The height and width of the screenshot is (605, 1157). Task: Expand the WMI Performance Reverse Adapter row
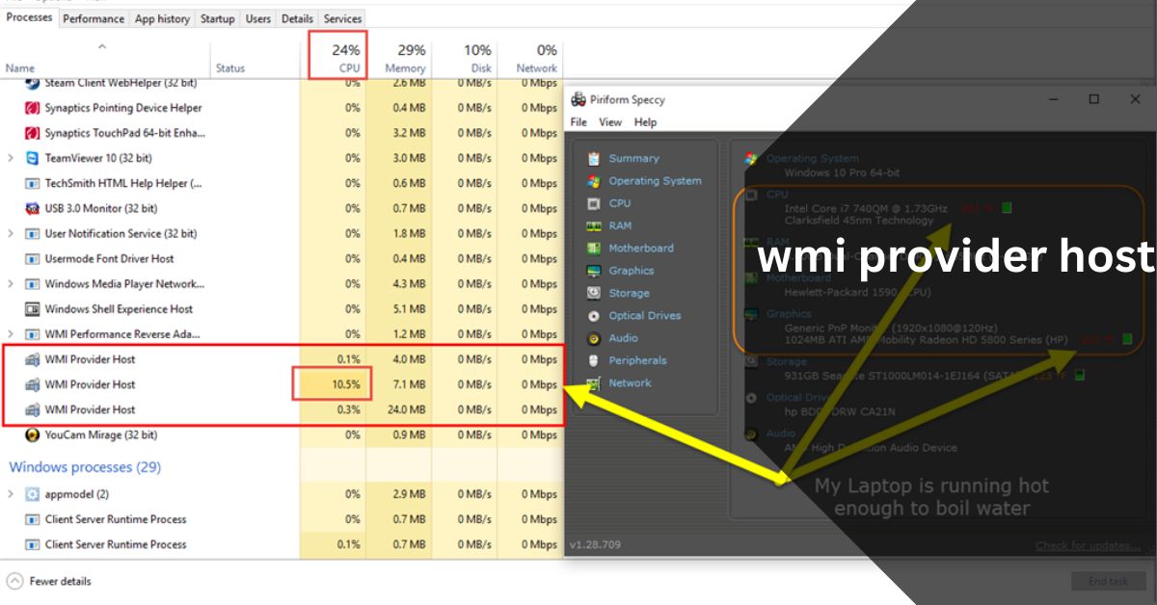click(x=11, y=333)
